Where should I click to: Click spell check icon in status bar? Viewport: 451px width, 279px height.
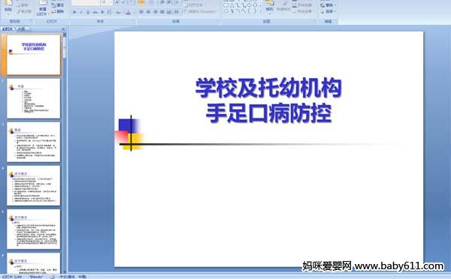tap(53, 277)
